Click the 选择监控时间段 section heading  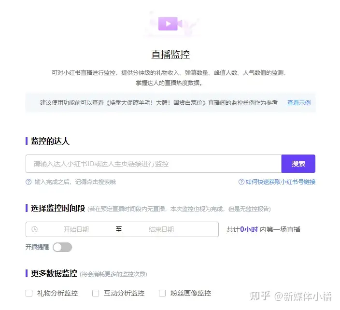pos(58,208)
